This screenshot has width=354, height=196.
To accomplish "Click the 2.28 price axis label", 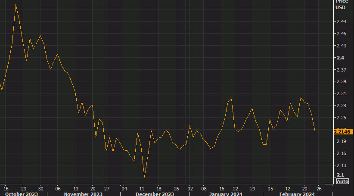I will (x=341, y=106).
